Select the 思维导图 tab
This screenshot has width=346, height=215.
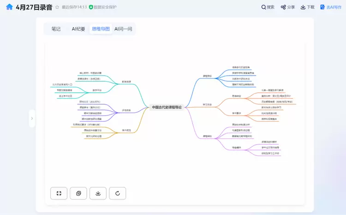tap(101, 29)
